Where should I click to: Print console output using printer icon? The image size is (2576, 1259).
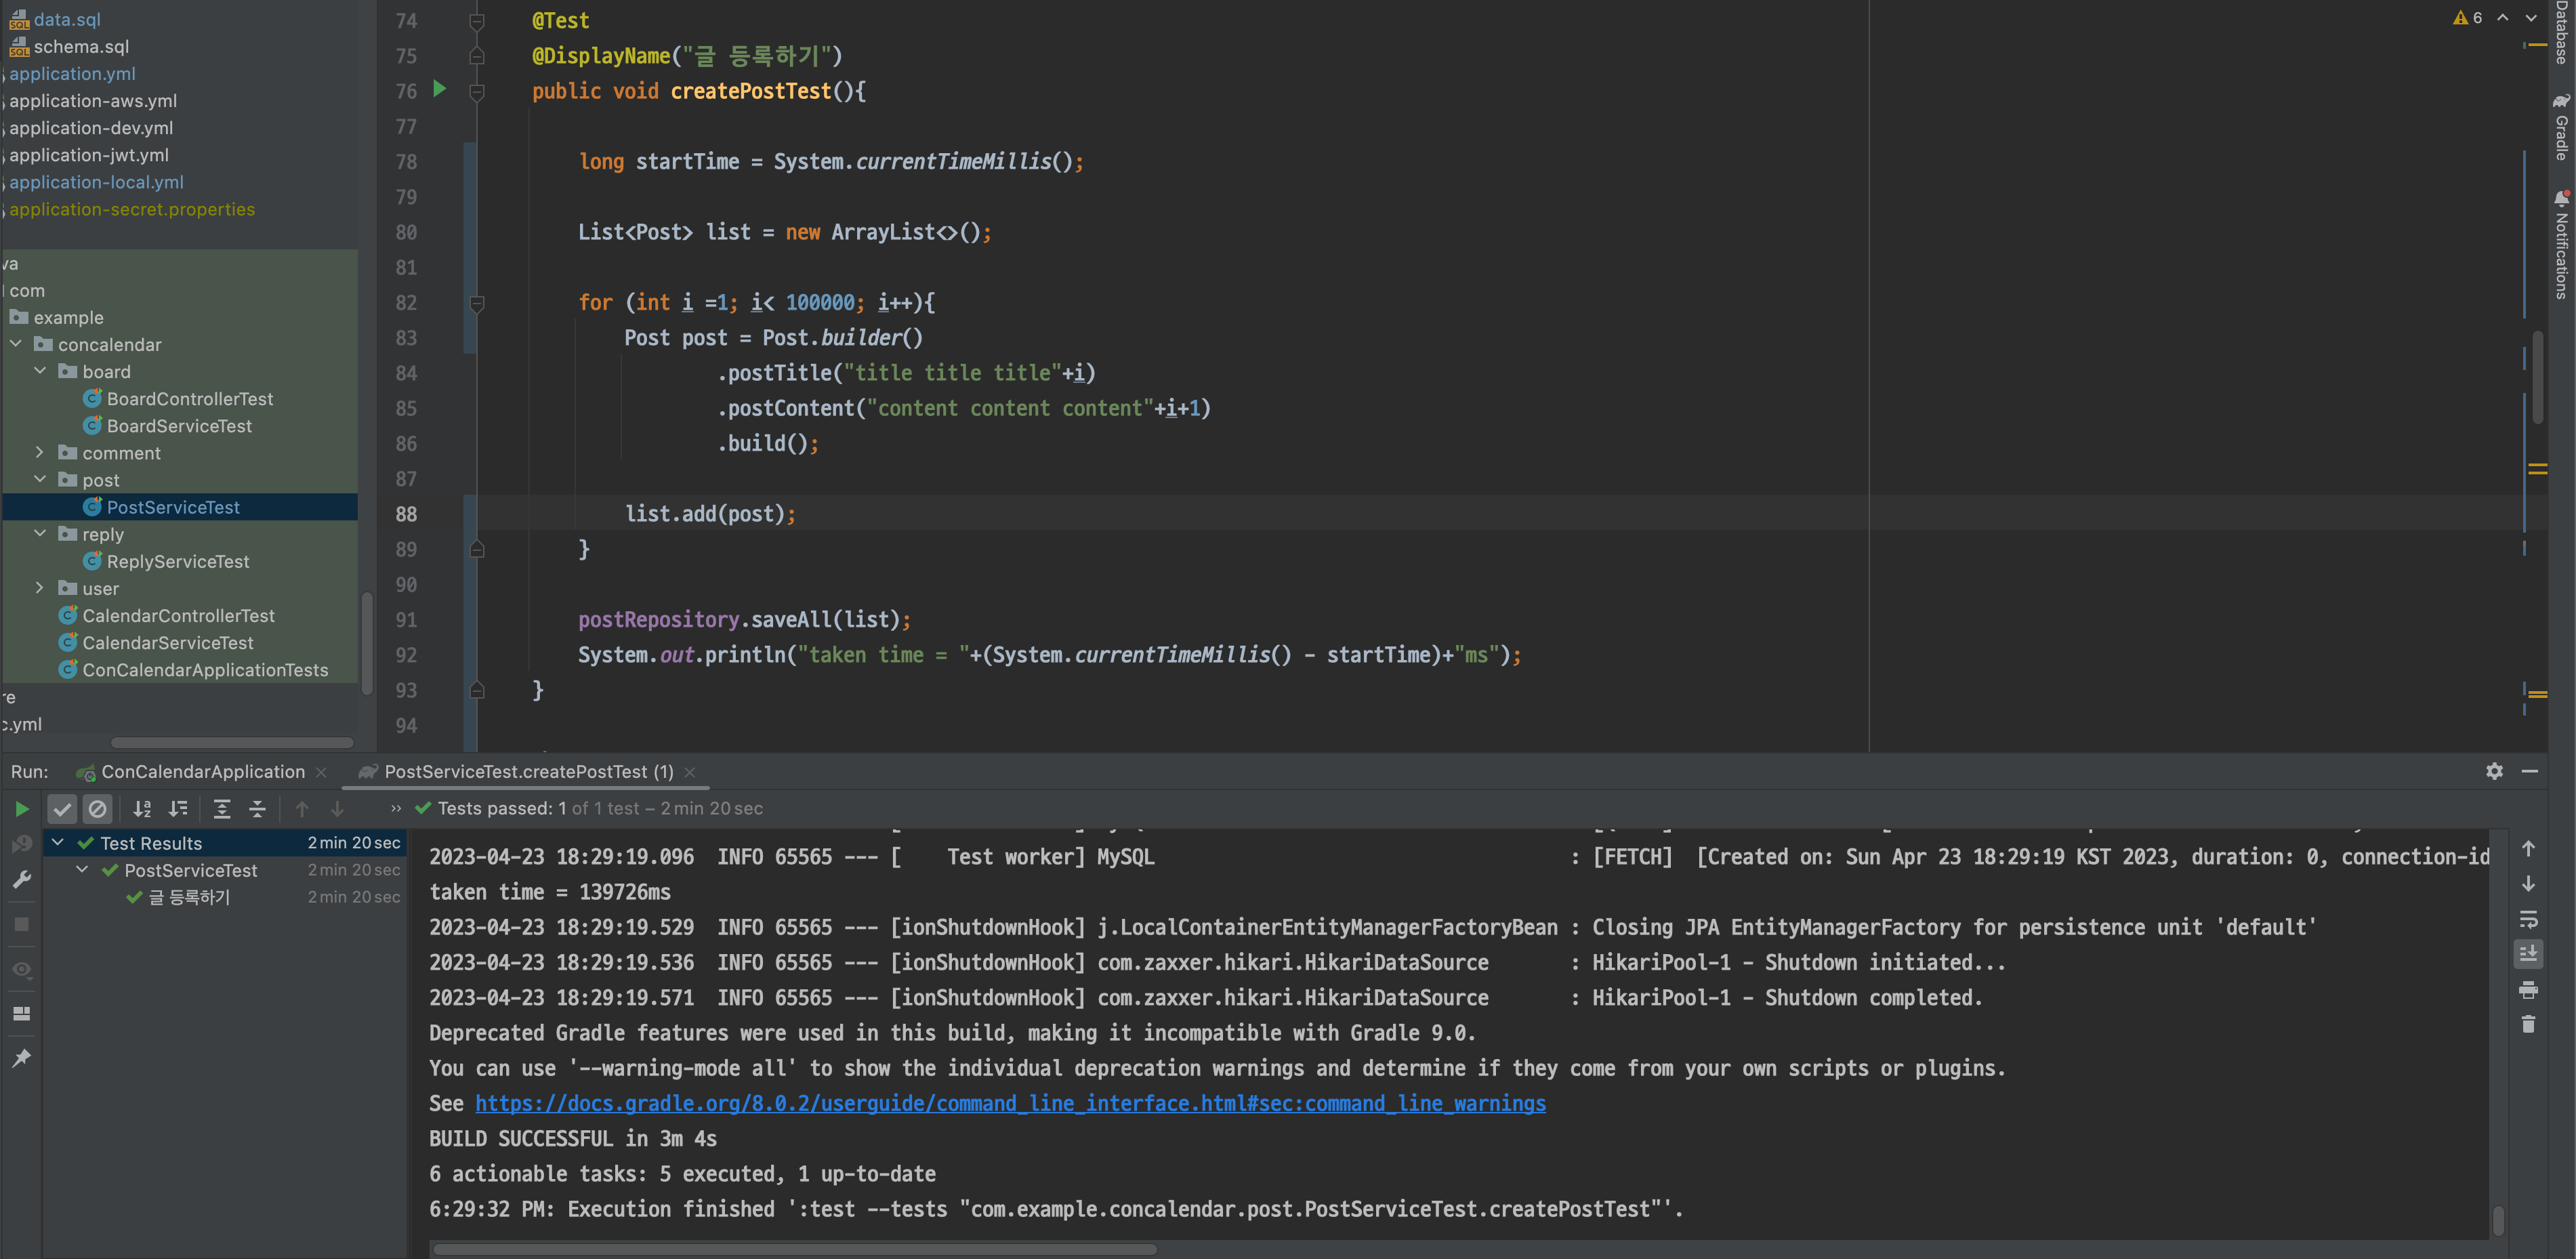click(2528, 989)
